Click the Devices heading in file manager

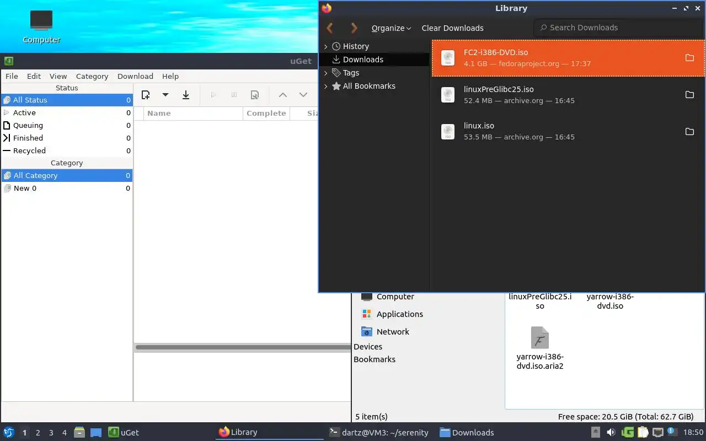pos(368,347)
